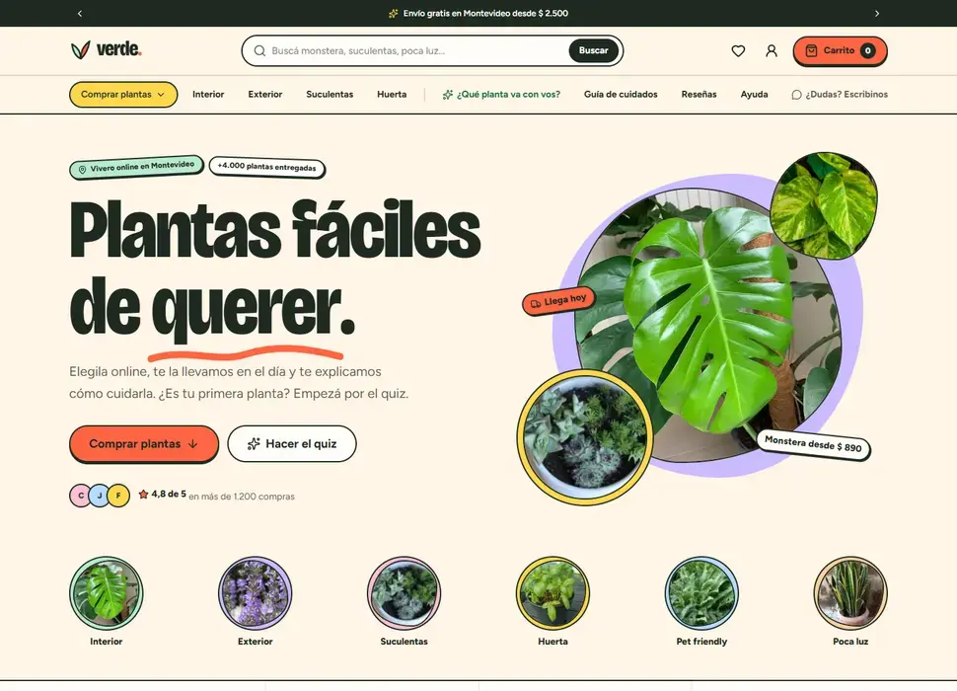Click the next announcement arrow in top banner
The width and height of the screenshot is (957, 691).
(877, 14)
